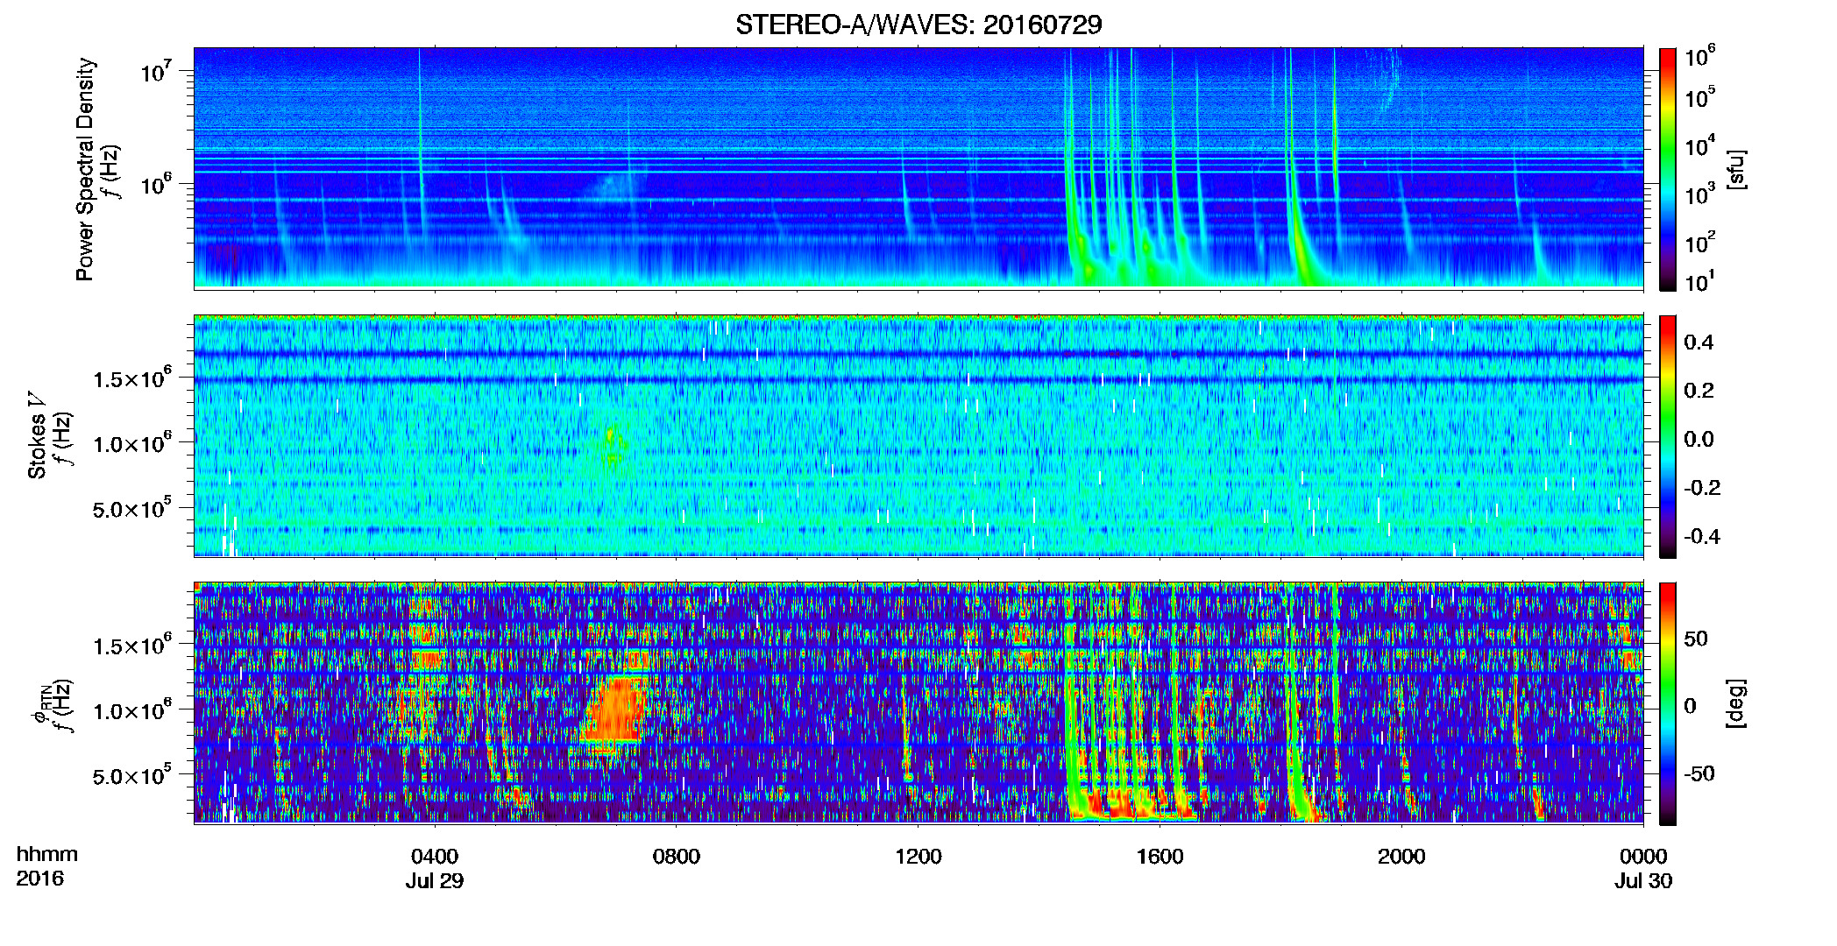Click the hhmm axis label
The height and width of the screenshot is (946, 1837).
pos(47,854)
